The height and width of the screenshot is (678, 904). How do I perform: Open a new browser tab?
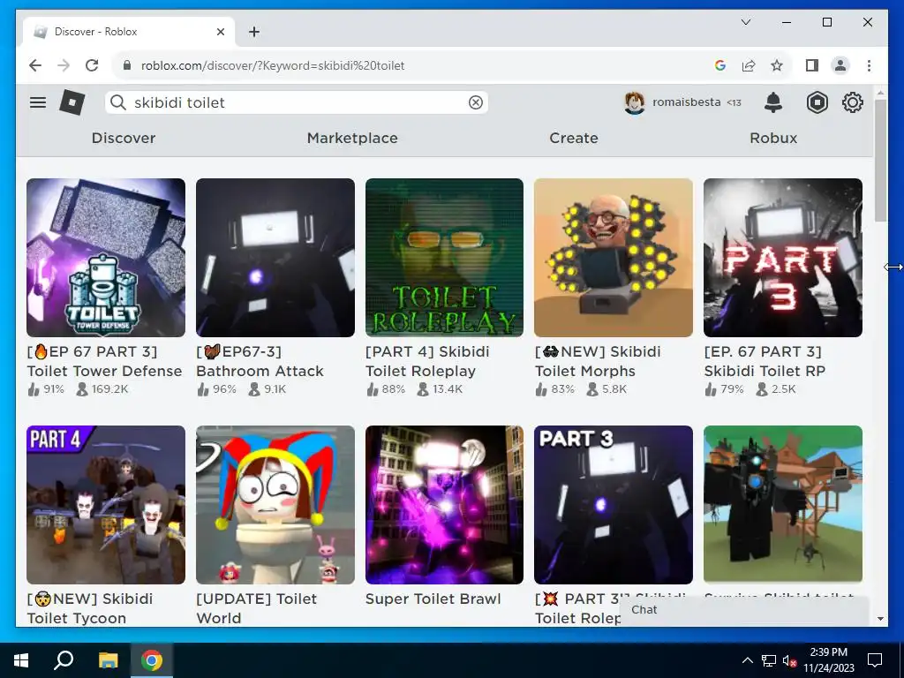(x=254, y=32)
